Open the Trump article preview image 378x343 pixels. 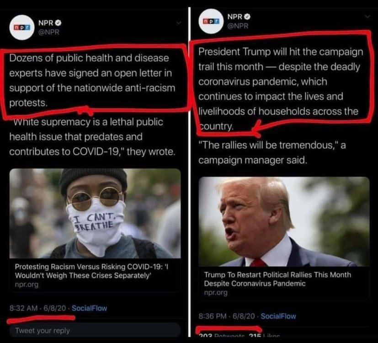click(x=284, y=222)
